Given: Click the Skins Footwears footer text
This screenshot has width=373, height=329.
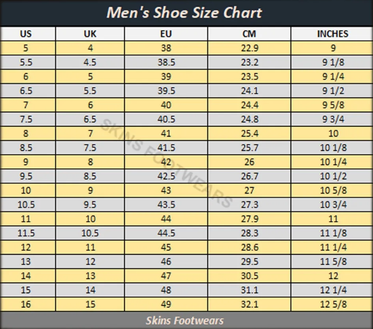Looking at the screenshot, I should click(x=184, y=321).
